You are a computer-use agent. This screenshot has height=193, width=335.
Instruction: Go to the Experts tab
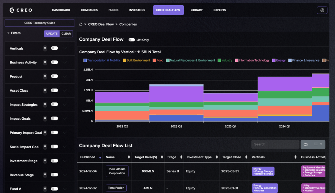pos(220,10)
